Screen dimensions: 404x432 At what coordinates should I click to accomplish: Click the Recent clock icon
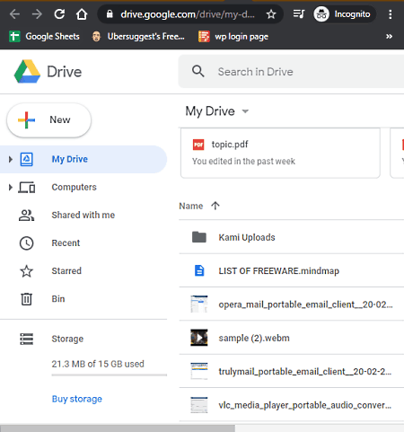tap(26, 243)
